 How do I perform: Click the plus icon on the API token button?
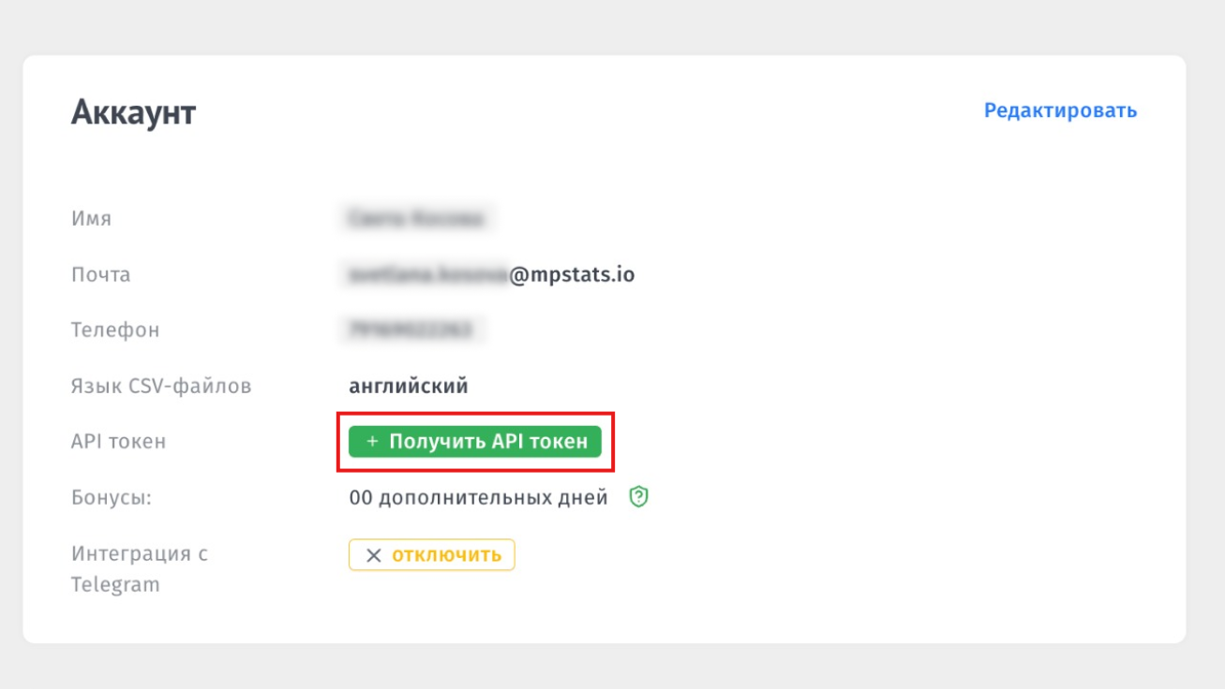pos(372,442)
